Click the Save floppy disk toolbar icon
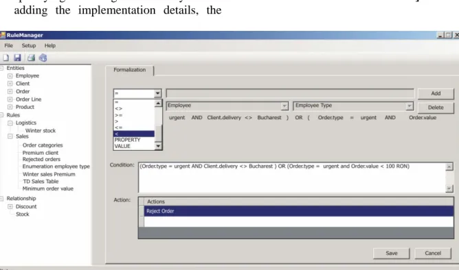The height and width of the screenshot is (270, 459). point(18,58)
